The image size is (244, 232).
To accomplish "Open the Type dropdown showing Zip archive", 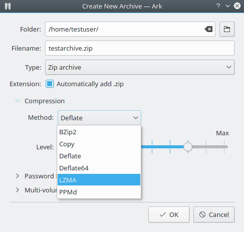I will [140, 67].
